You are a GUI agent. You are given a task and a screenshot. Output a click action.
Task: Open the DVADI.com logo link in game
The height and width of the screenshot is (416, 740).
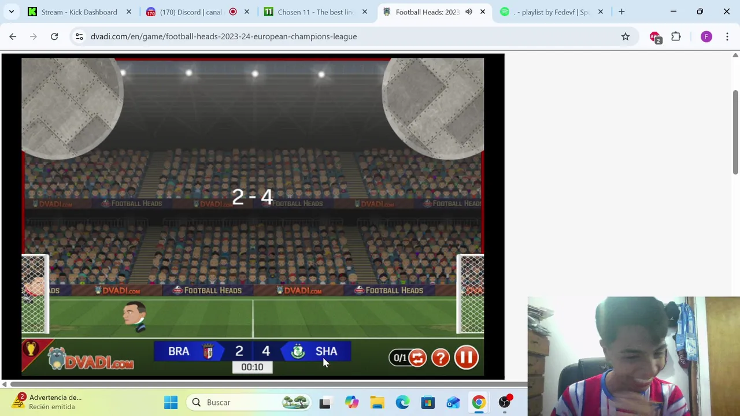[x=91, y=359]
